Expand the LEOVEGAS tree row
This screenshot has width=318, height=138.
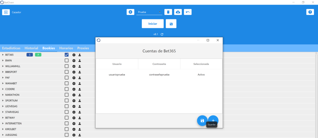coord(3,106)
